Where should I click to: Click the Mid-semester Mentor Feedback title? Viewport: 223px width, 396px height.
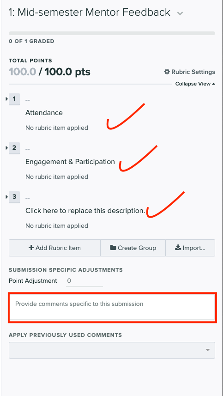(89, 12)
